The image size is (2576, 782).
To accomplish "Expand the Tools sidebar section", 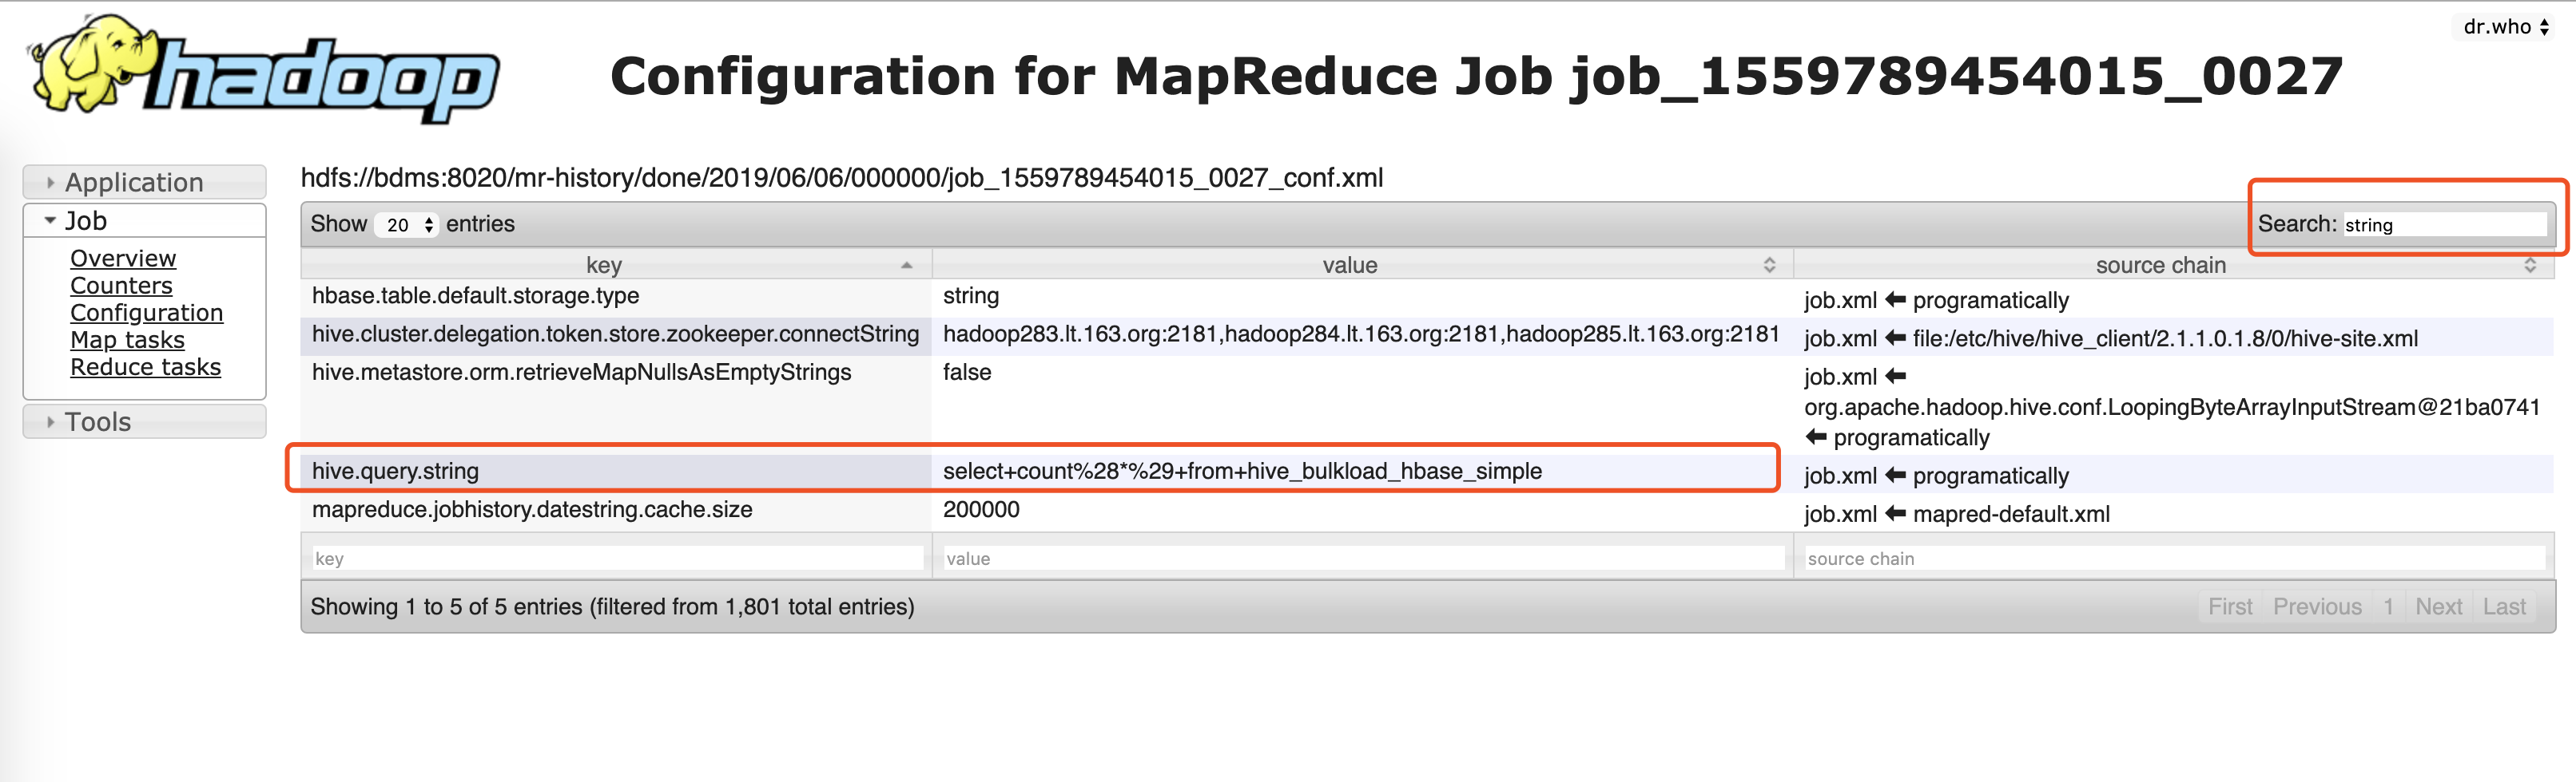I will [x=98, y=422].
